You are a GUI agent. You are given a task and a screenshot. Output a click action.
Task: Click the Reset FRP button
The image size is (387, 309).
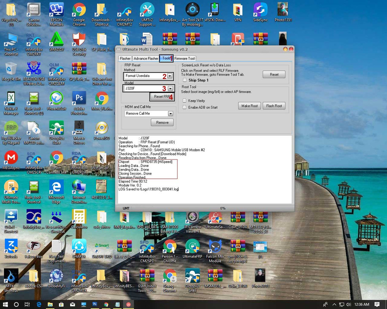[x=162, y=97]
